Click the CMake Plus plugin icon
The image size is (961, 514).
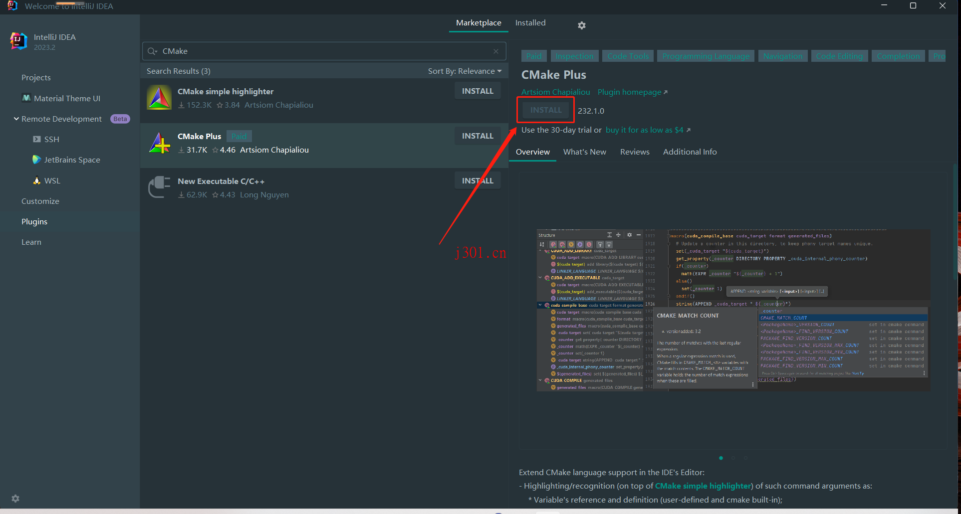coord(160,143)
